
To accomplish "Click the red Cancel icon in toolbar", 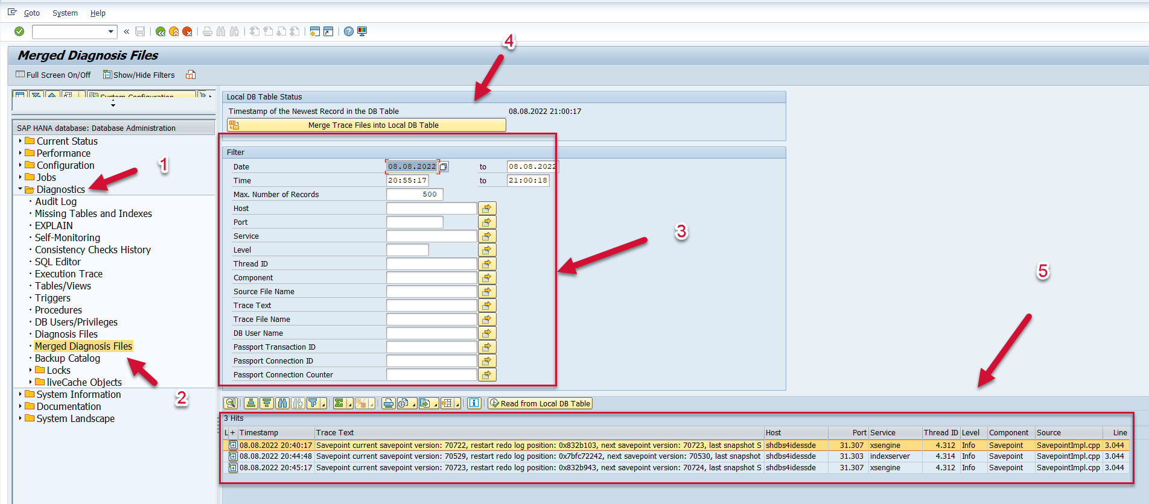I will pos(187,31).
